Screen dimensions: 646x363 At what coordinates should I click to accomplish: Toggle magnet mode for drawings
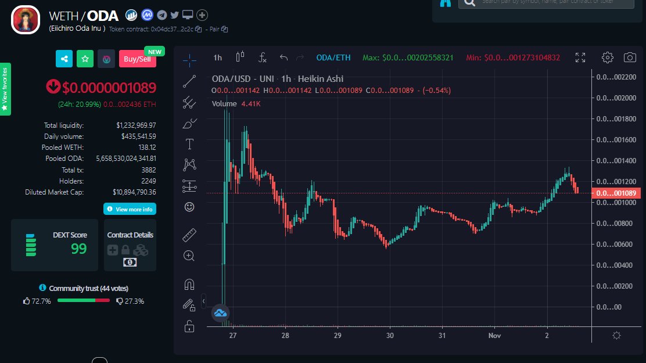189,285
